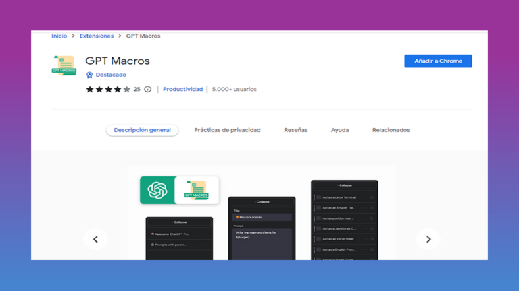
Task: Click Act as a Linux Terminal row
Action: click(x=345, y=197)
